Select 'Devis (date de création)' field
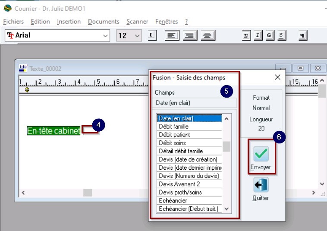The image size is (327, 231). click(189, 159)
